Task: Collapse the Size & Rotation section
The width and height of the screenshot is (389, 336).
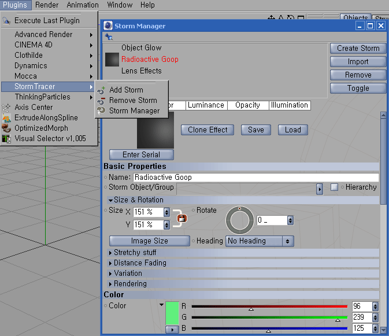Action: point(110,200)
